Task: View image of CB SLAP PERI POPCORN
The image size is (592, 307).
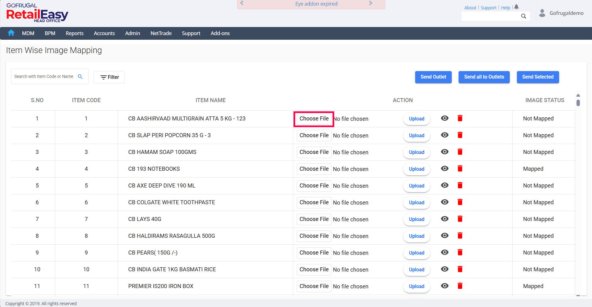Action: point(445,135)
